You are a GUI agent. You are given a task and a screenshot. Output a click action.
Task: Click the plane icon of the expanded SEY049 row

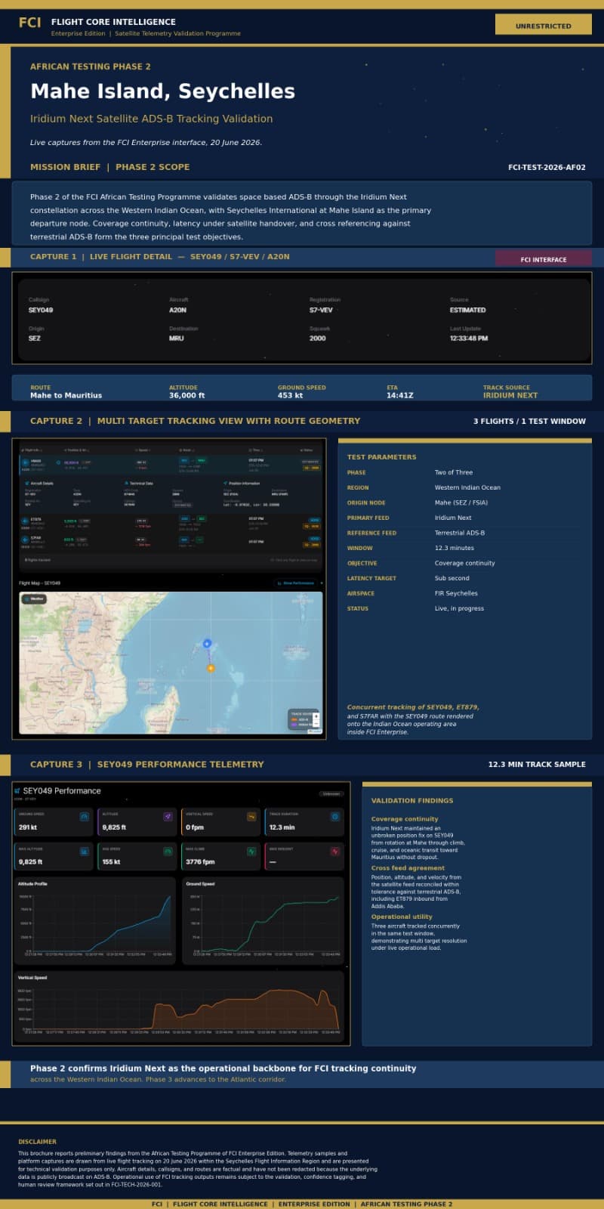25,462
